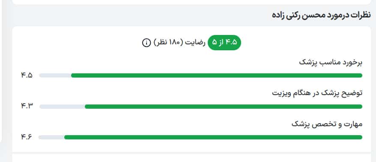Click the green ۴.۵ از ۵ badge
376x162 pixels.
[224, 43]
